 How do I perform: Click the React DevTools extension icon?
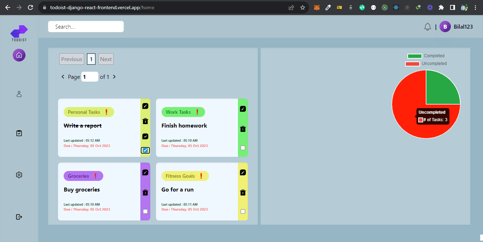click(x=396, y=7)
